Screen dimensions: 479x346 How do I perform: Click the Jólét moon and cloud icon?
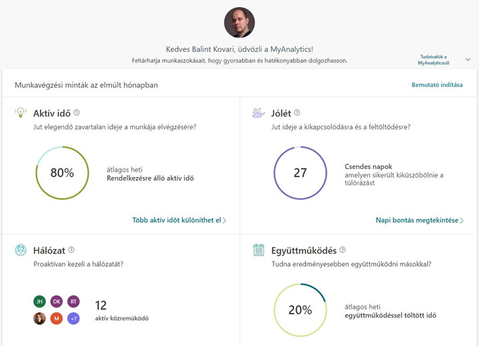pos(258,112)
